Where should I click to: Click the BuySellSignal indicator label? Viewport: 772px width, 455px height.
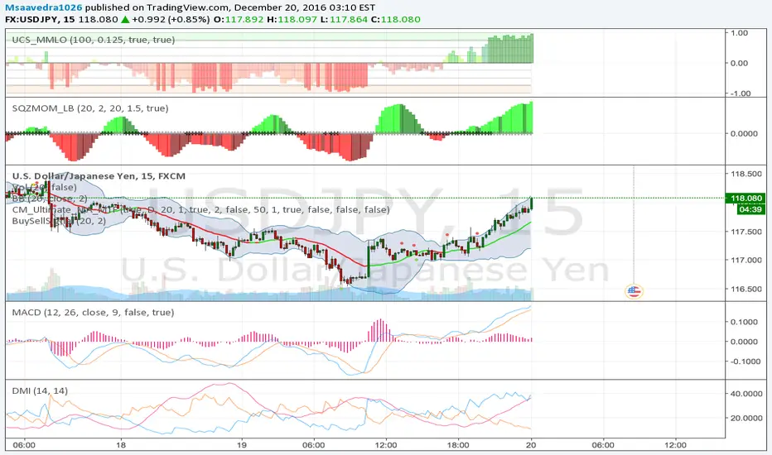[59, 221]
